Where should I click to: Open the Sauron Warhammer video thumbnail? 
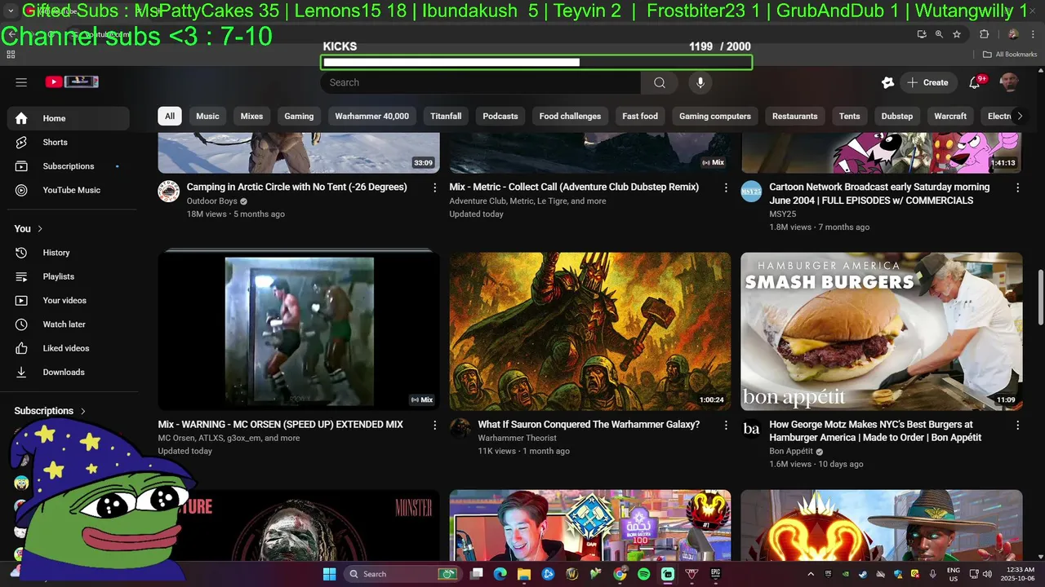[x=590, y=331]
